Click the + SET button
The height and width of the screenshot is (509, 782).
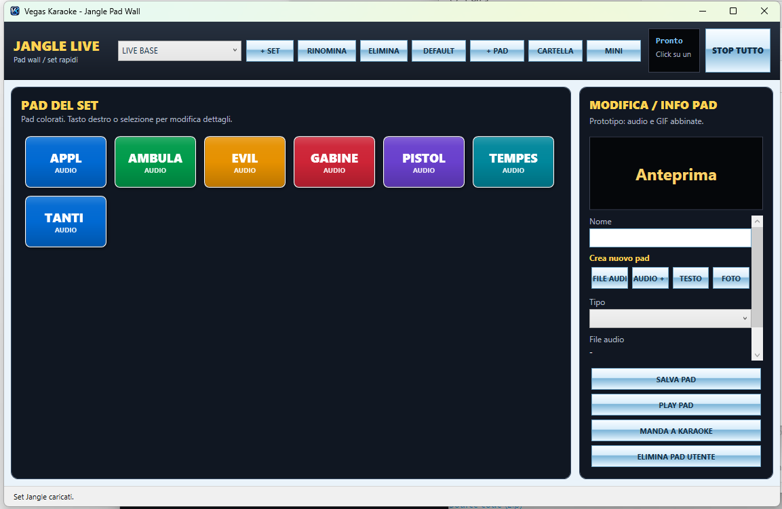pos(270,51)
